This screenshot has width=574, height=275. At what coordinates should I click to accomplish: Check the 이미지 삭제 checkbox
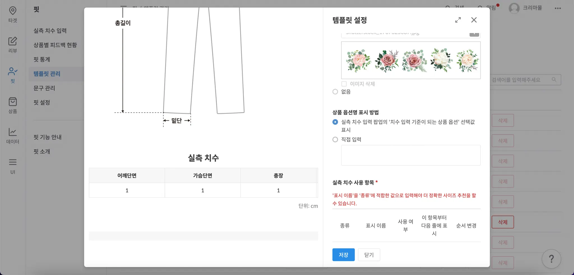pos(344,84)
